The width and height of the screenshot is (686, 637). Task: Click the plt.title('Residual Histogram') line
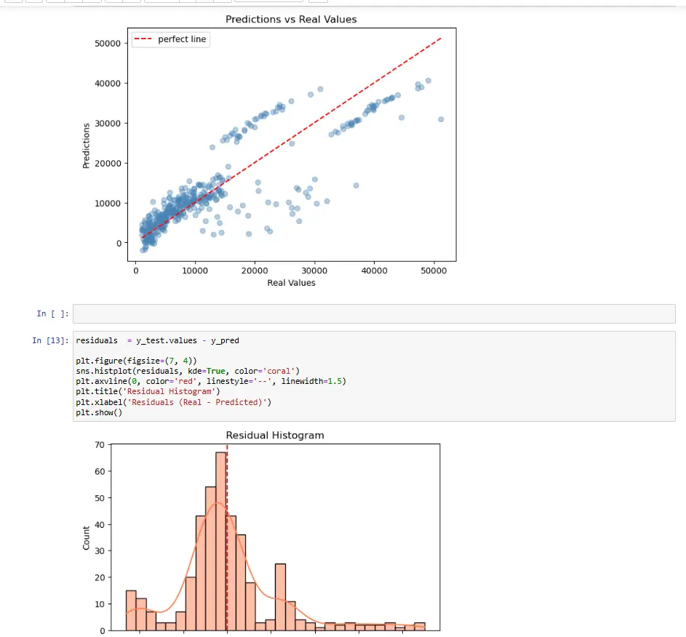pos(148,392)
